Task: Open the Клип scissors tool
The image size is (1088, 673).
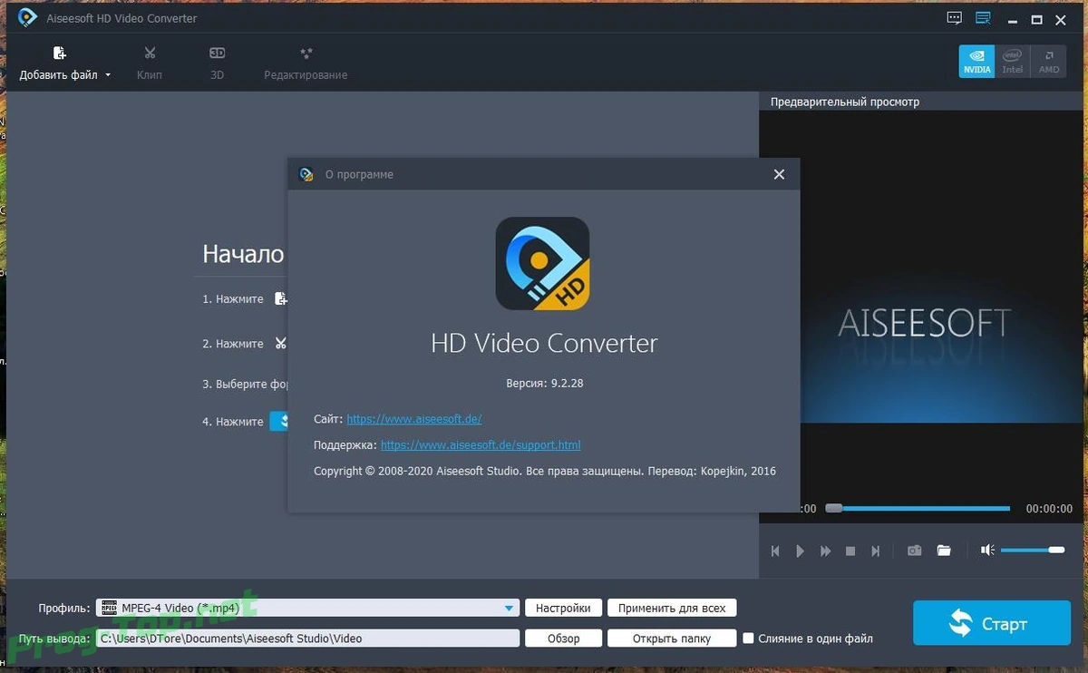Action: (150, 54)
